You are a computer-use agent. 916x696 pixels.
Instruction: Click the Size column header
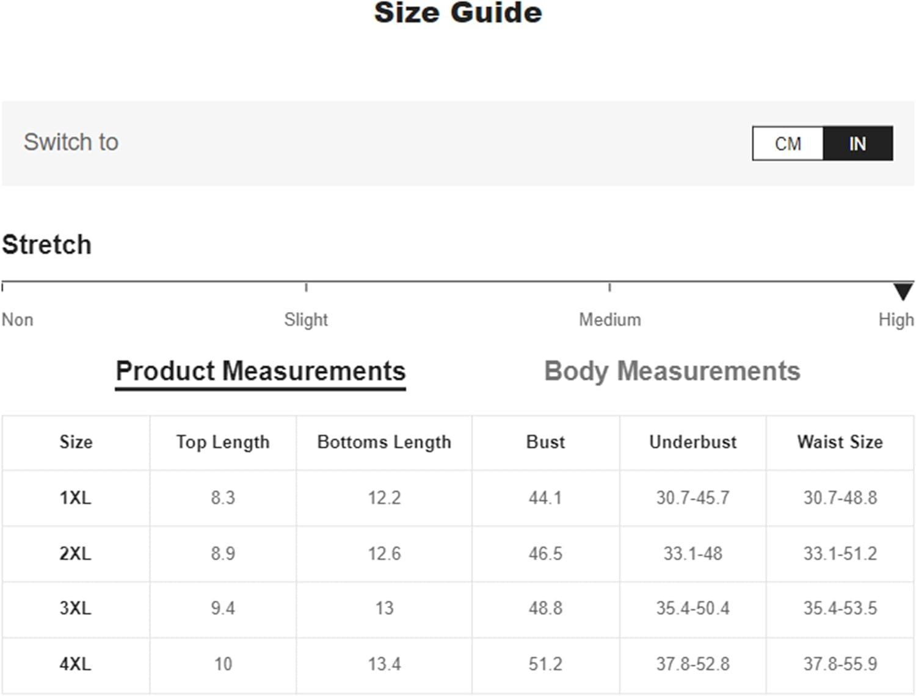[76, 442]
